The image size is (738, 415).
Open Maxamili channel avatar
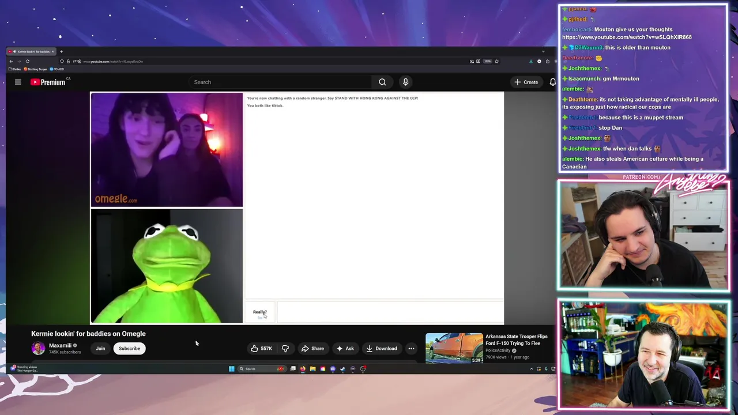38,348
